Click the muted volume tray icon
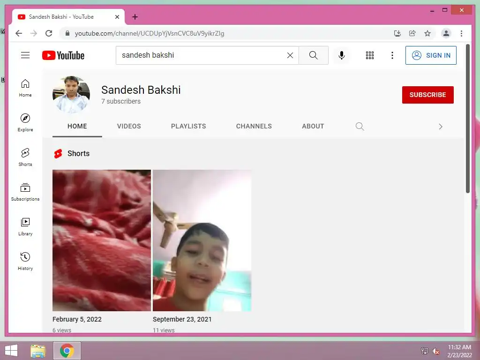Viewport: 480px width, 360px height. (435, 351)
